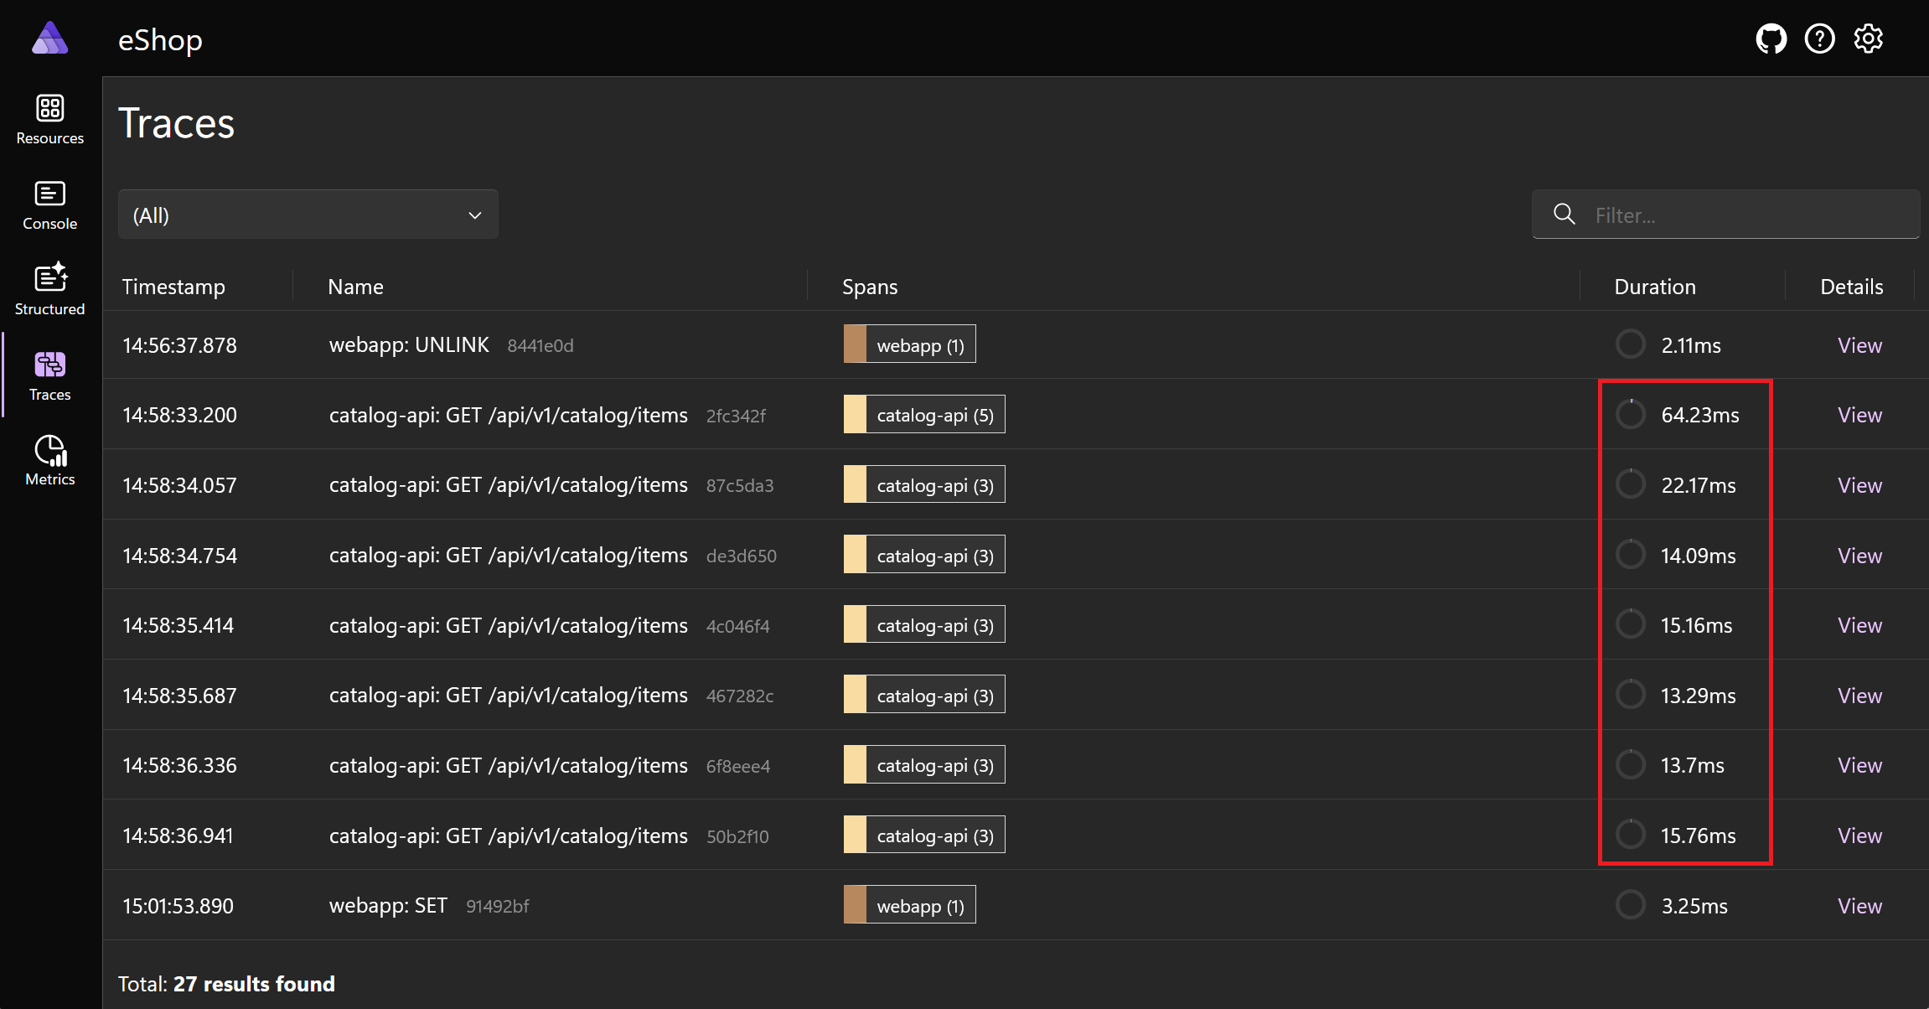This screenshot has height=1009, width=1929.
Task: View details for webapp: SET trace
Action: pos(1859,906)
